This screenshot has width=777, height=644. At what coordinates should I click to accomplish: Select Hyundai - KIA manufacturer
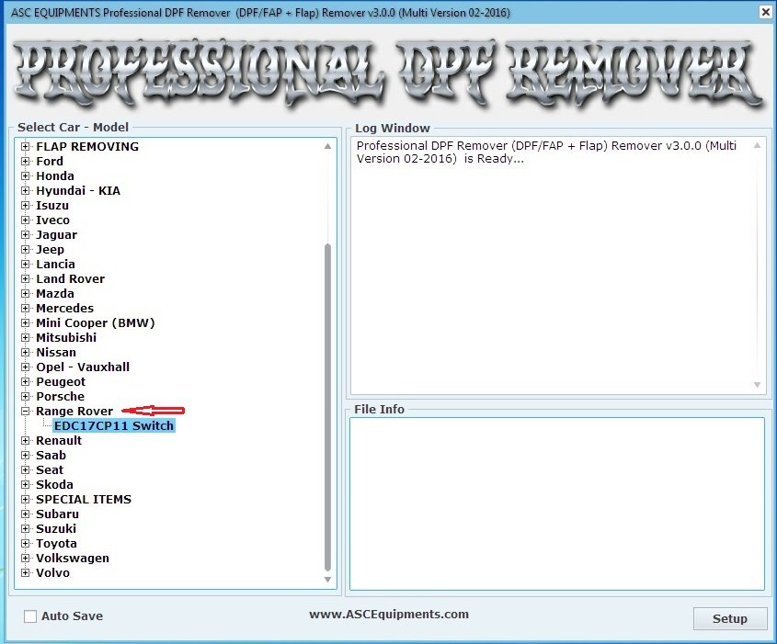[x=75, y=190]
